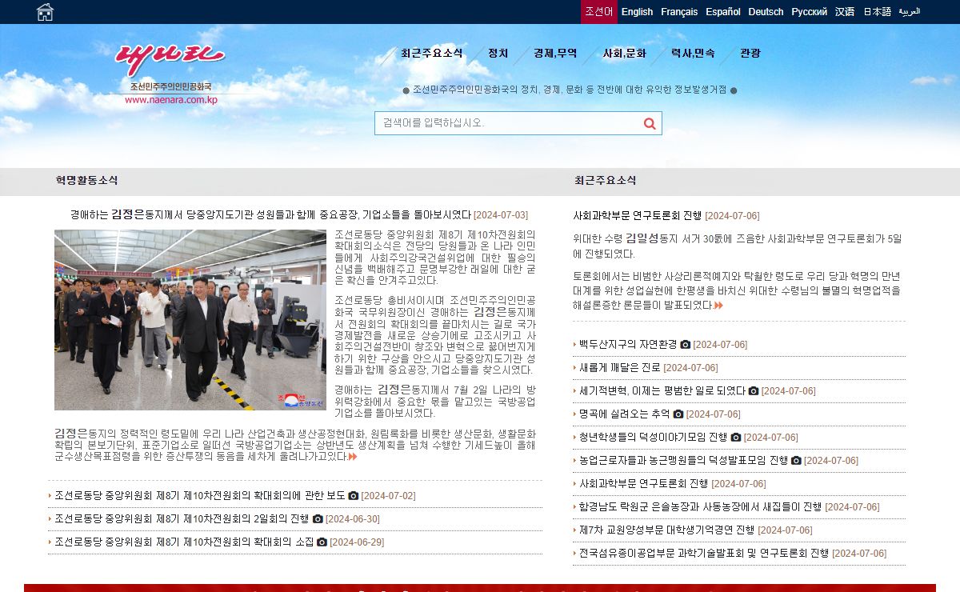
Task: Switch language to 汉语
Action: click(845, 12)
